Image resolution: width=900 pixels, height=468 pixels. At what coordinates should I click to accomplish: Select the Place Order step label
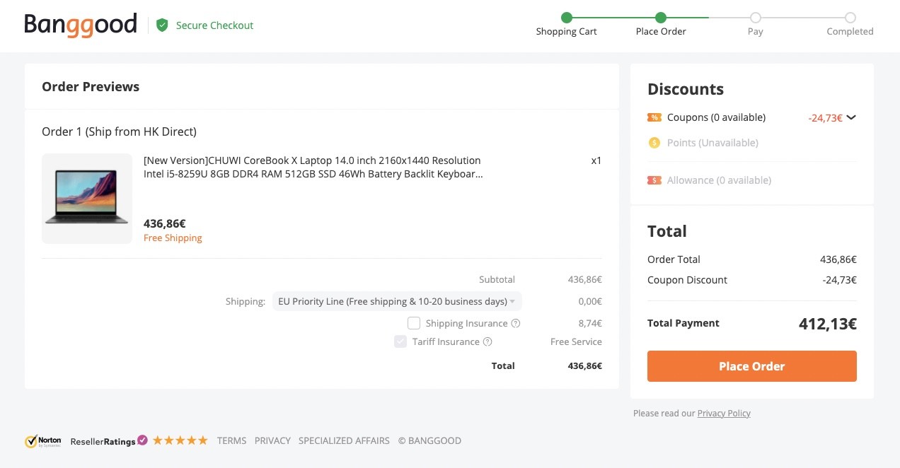point(661,31)
